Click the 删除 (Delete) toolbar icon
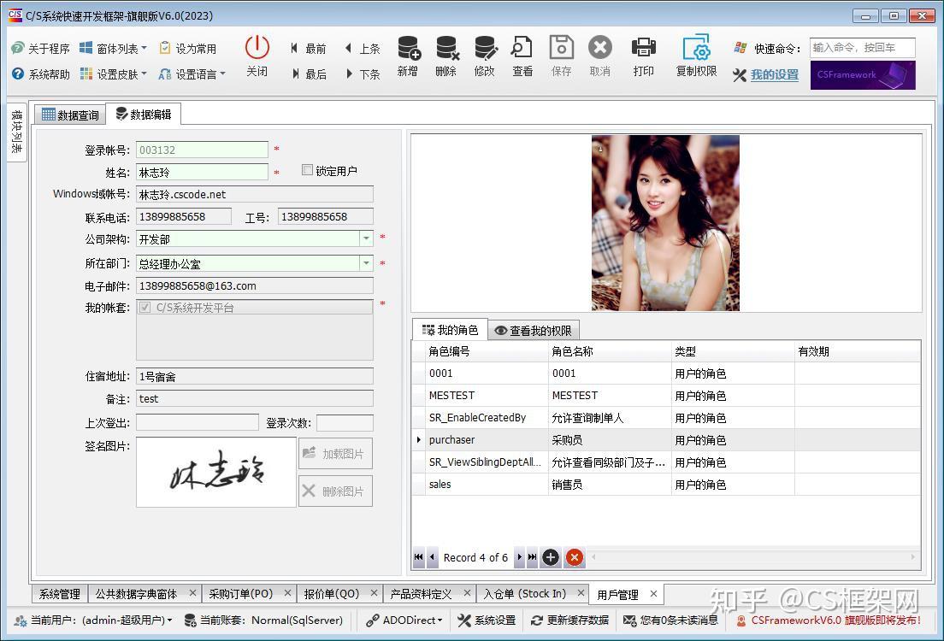The height and width of the screenshot is (641, 944). point(446,56)
